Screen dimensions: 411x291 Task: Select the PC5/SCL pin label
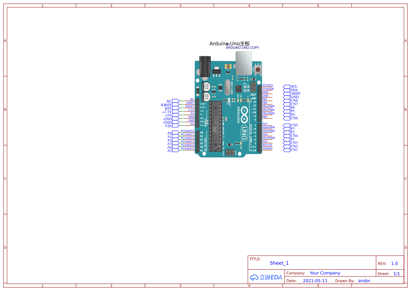point(268,85)
